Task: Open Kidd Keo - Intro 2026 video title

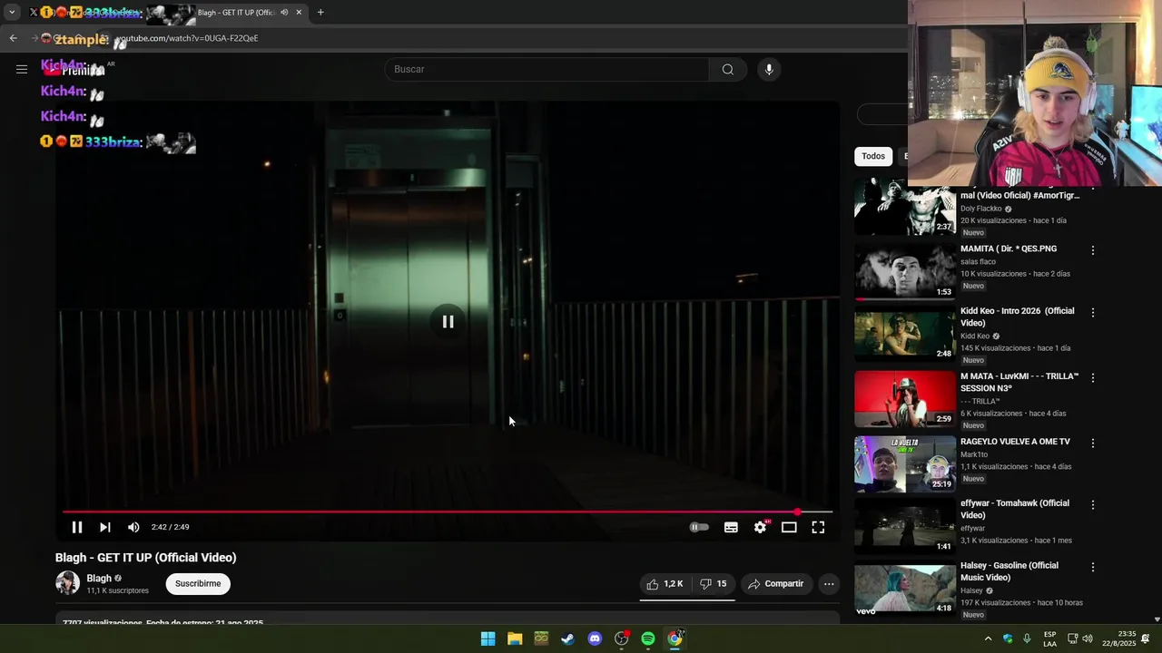Action: 1018,317
